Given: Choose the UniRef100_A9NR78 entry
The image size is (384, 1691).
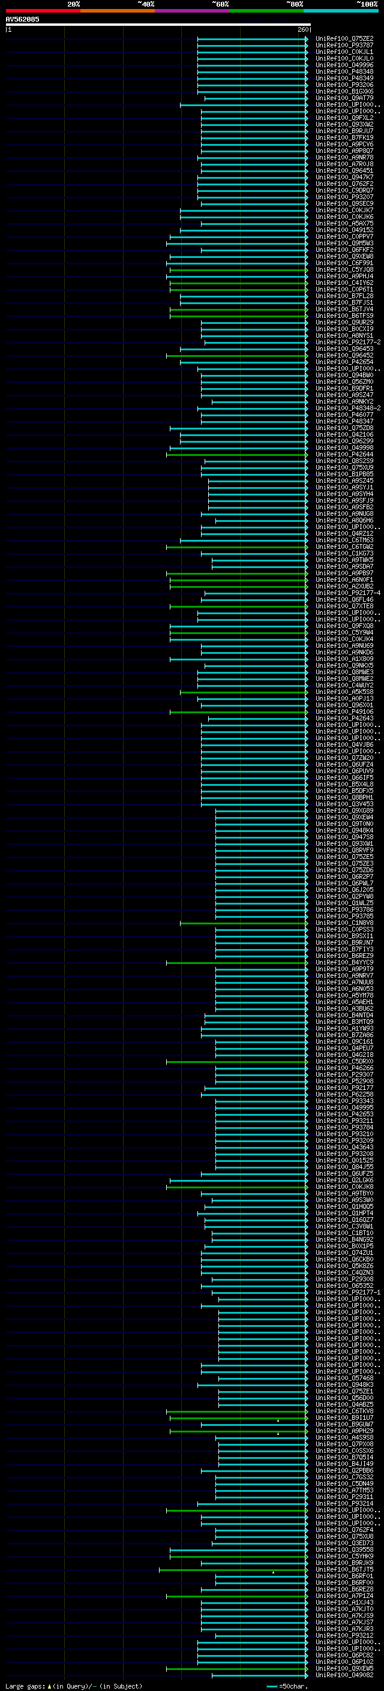Looking at the screenshot, I should coord(344,158).
